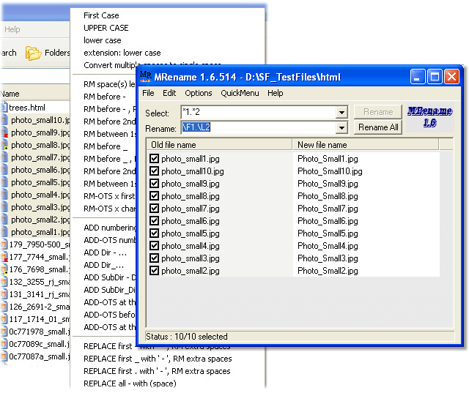Image resolution: width=469 pixels, height=404 pixels.
Task: Choose lower case from the context menu
Action: (x=103, y=40)
